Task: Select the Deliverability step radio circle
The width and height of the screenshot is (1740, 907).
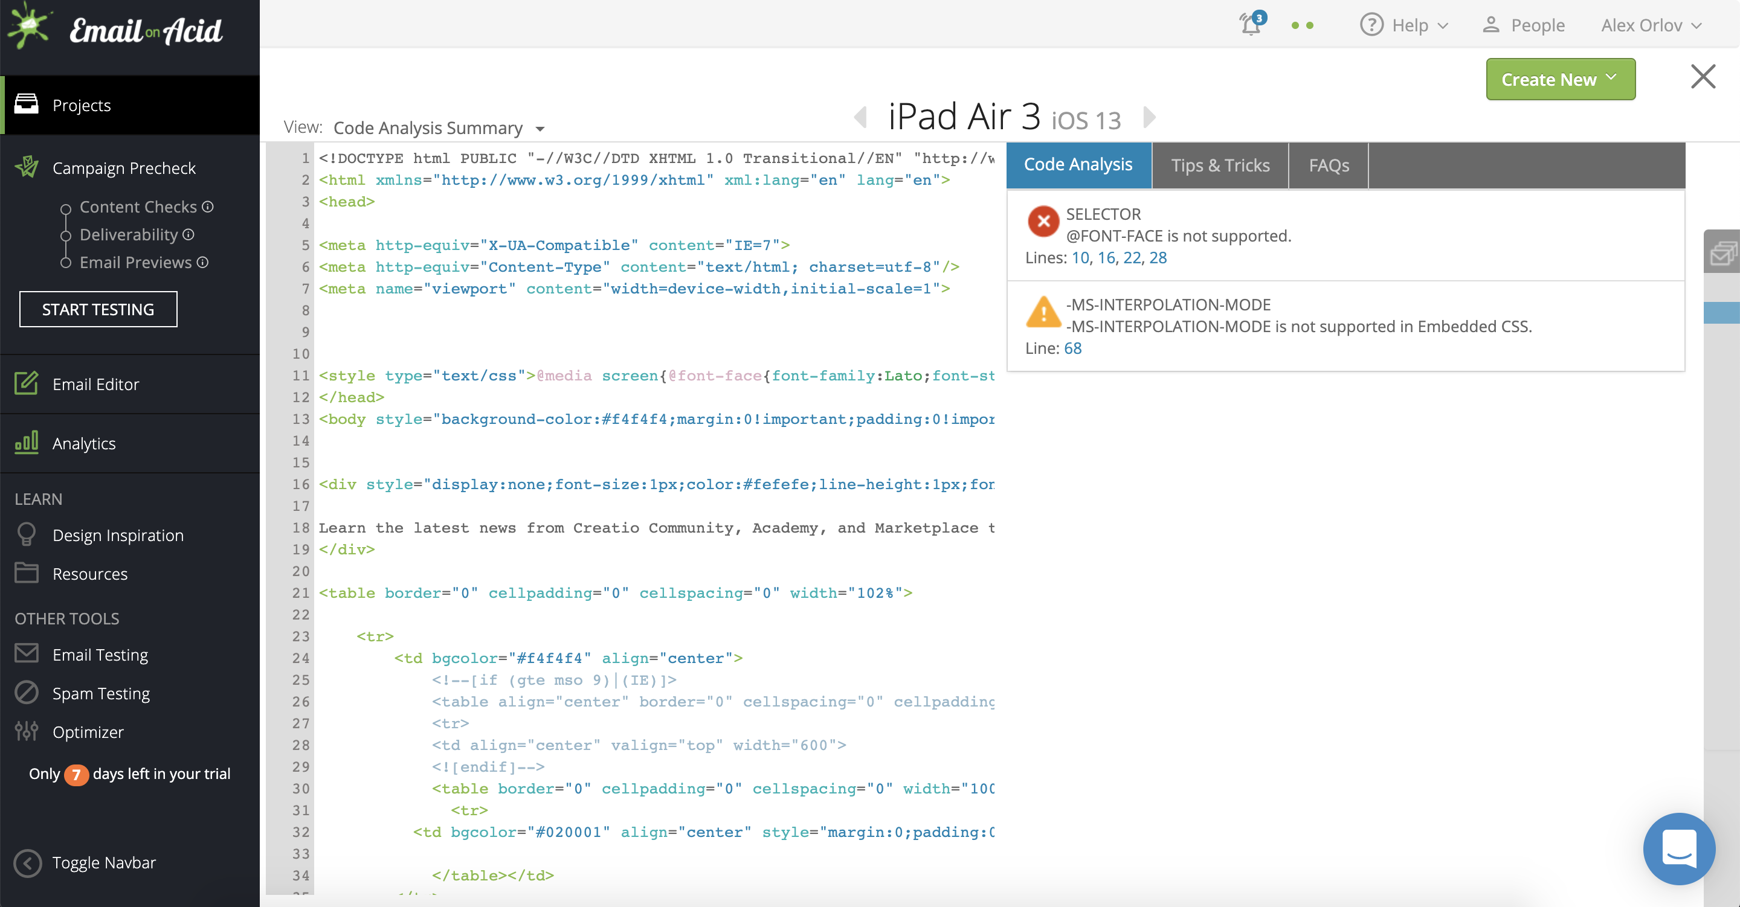Action: point(65,236)
